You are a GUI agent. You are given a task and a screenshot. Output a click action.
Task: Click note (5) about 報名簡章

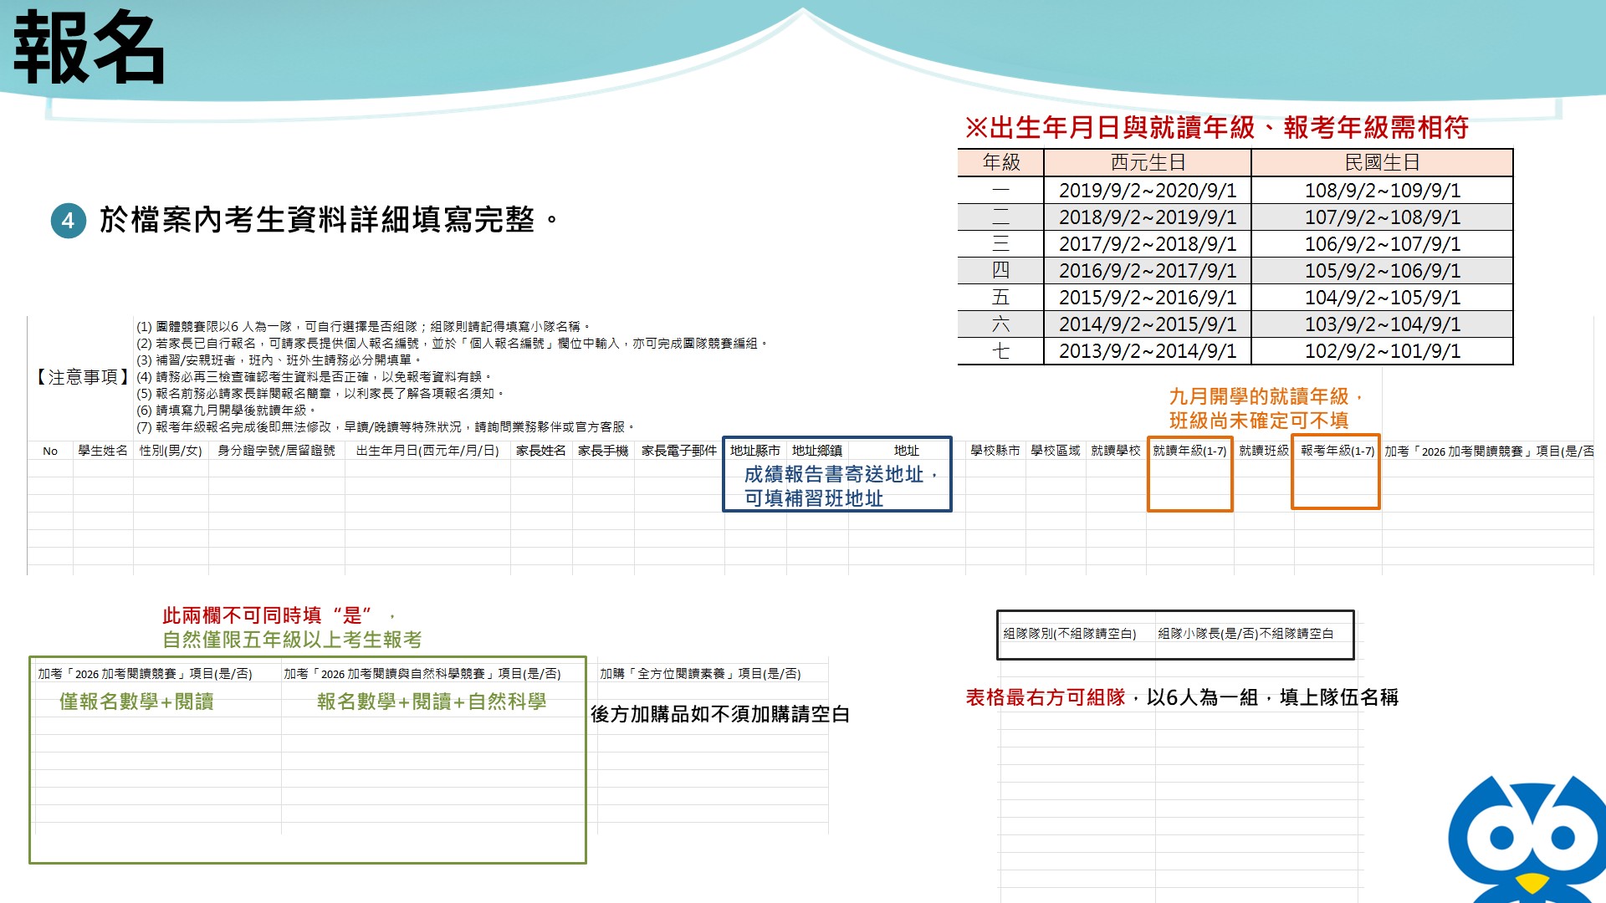point(320,393)
